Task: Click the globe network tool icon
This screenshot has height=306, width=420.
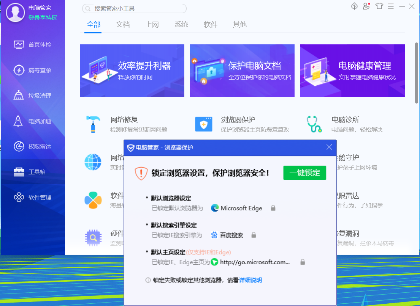Action: (93, 162)
